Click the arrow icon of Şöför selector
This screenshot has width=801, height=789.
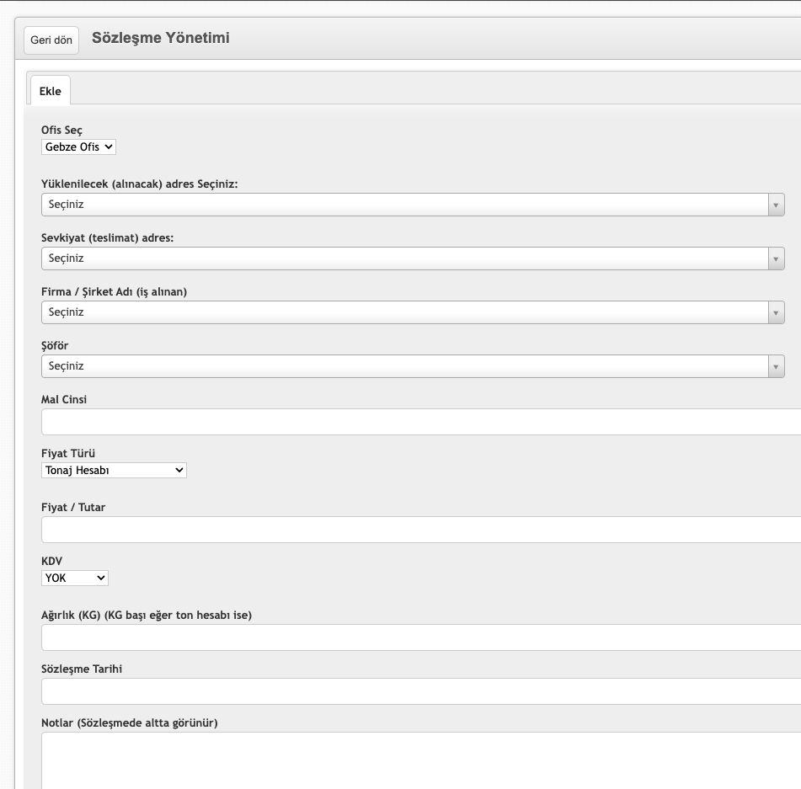click(776, 366)
